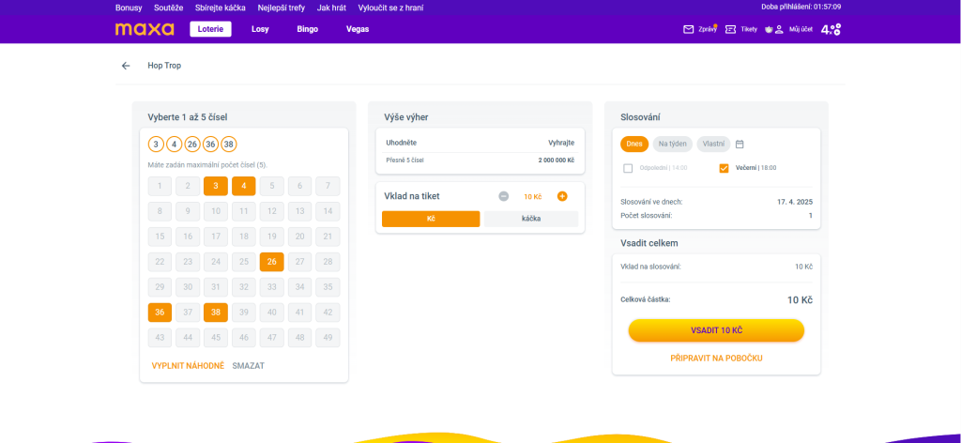Select the Dnes draw period
Screen dimensions: 961x443
point(634,144)
